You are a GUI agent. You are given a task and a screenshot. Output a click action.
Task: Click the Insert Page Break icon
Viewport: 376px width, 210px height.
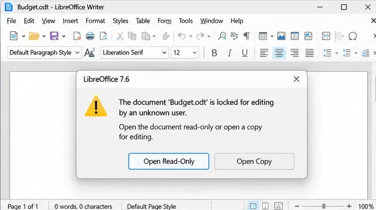pos(326,36)
